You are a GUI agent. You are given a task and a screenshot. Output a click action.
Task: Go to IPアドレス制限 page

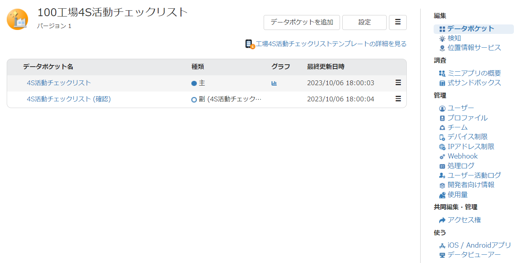[x=471, y=147]
